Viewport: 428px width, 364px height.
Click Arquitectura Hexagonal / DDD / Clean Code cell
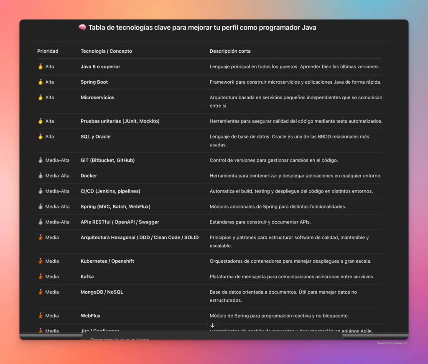tap(140, 237)
